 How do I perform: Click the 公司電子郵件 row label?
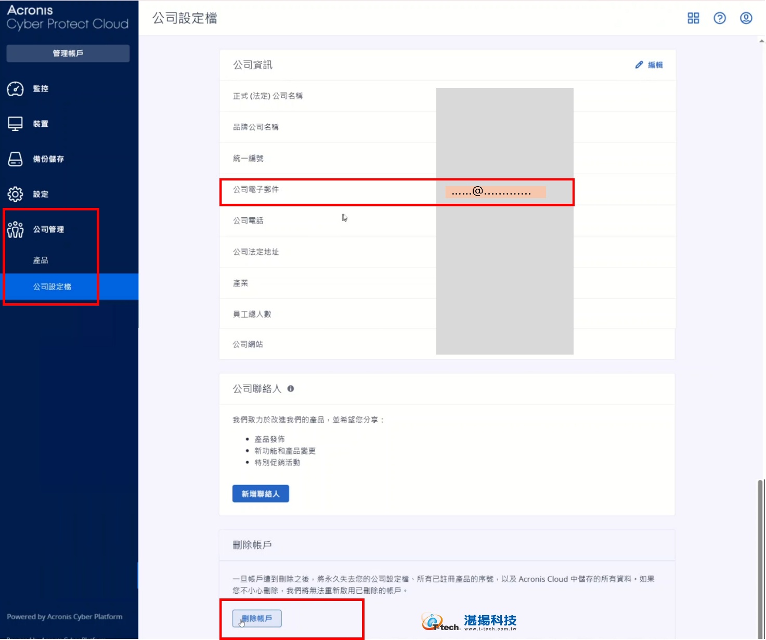click(x=256, y=190)
